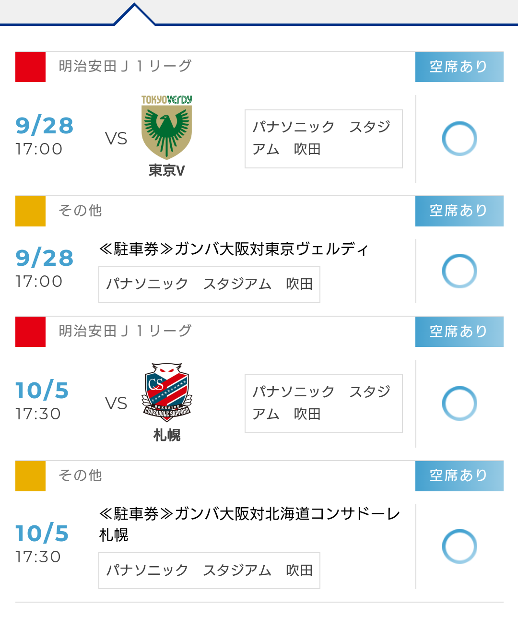
Task: Click the stadium venue box for Sapporo match
Action: tap(324, 404)
